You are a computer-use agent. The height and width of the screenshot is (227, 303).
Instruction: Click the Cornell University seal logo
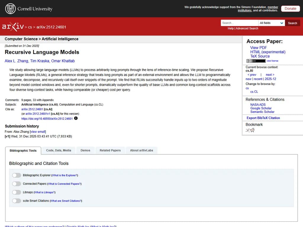pyautogui.click(x=10, y=9)
